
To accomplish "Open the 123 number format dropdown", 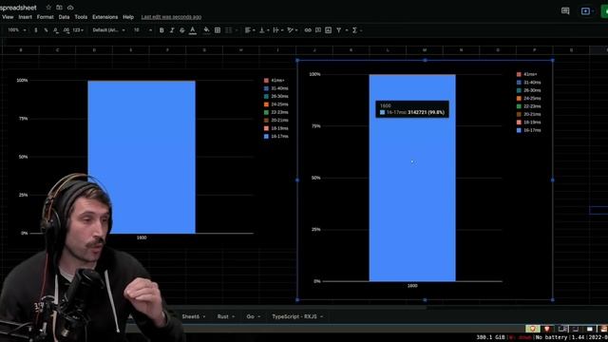I will click(78, 29).
